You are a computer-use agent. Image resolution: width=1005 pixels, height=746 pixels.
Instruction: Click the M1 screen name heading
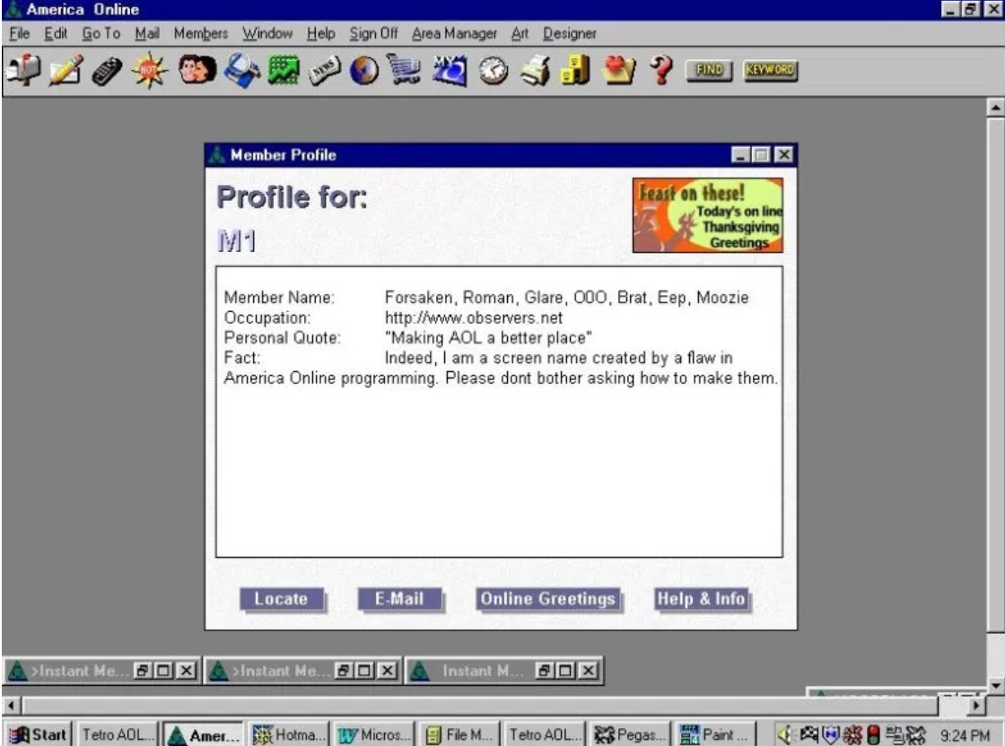click(x=237, y=241)
